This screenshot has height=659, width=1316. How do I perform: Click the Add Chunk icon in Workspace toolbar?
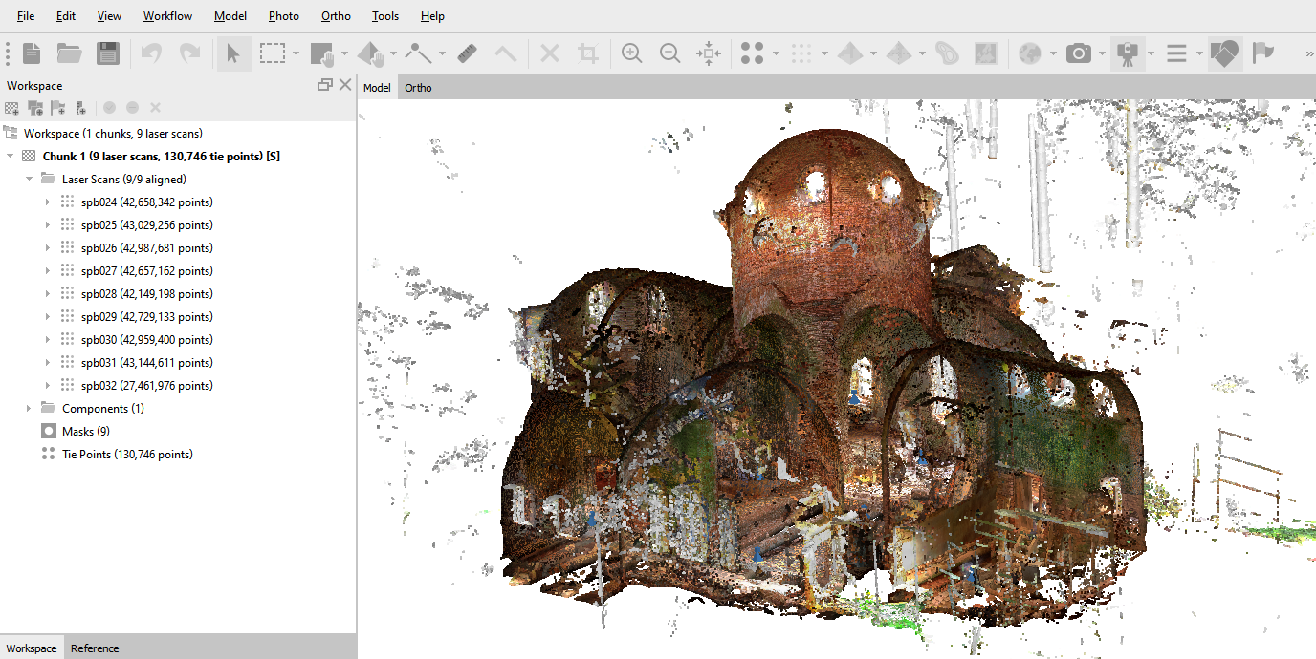pos(12,108)
